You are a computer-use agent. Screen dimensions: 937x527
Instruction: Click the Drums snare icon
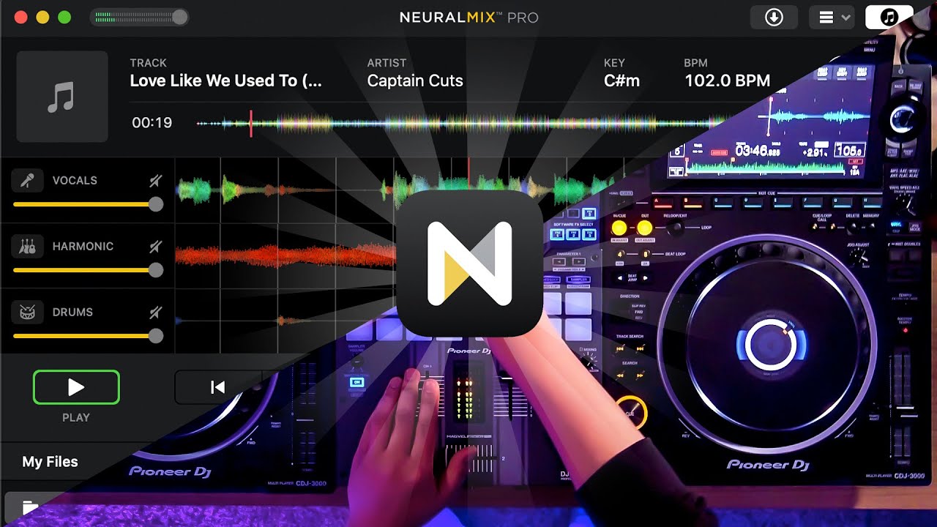28,313
